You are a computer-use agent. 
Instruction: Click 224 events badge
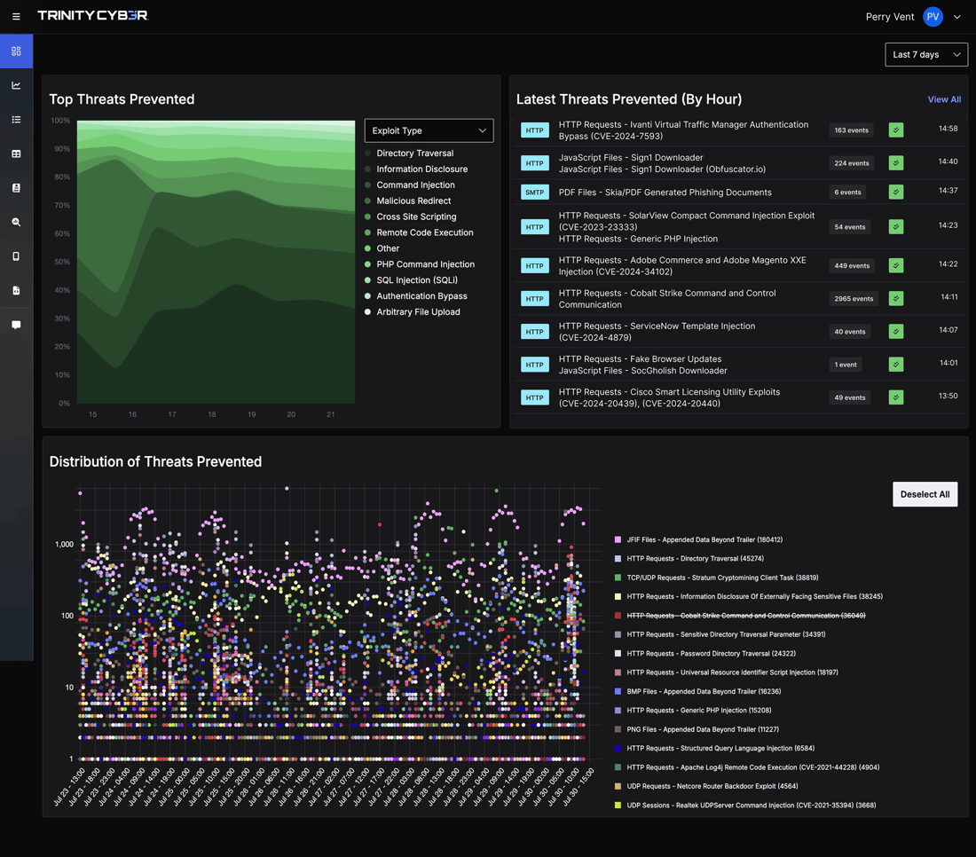coord(852,163)
